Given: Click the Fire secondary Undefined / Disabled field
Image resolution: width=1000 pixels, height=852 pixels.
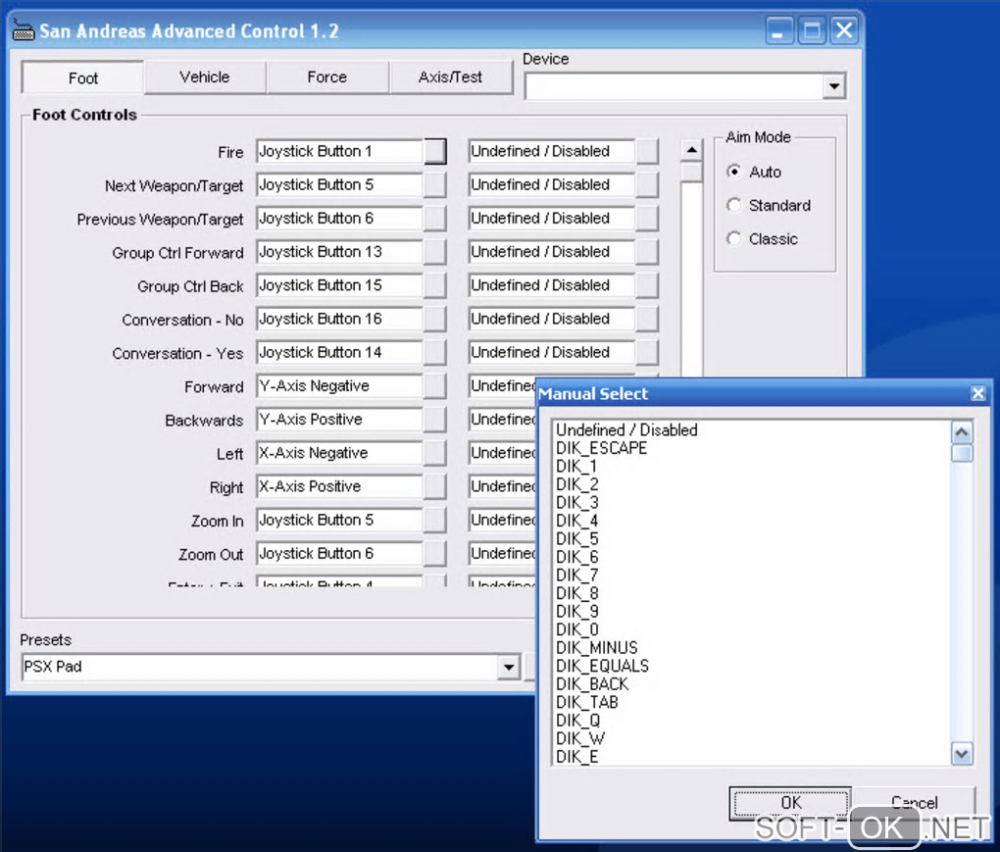Looking at the screenshot, I should pyautogui.click(x=551, y=151).
